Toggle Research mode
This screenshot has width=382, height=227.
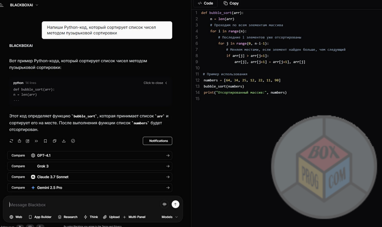click(x=67, y=217)
